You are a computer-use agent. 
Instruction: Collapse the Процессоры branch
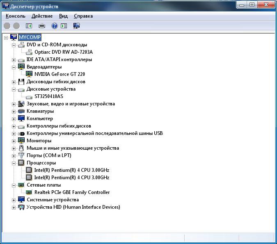(x=14, y=163)
